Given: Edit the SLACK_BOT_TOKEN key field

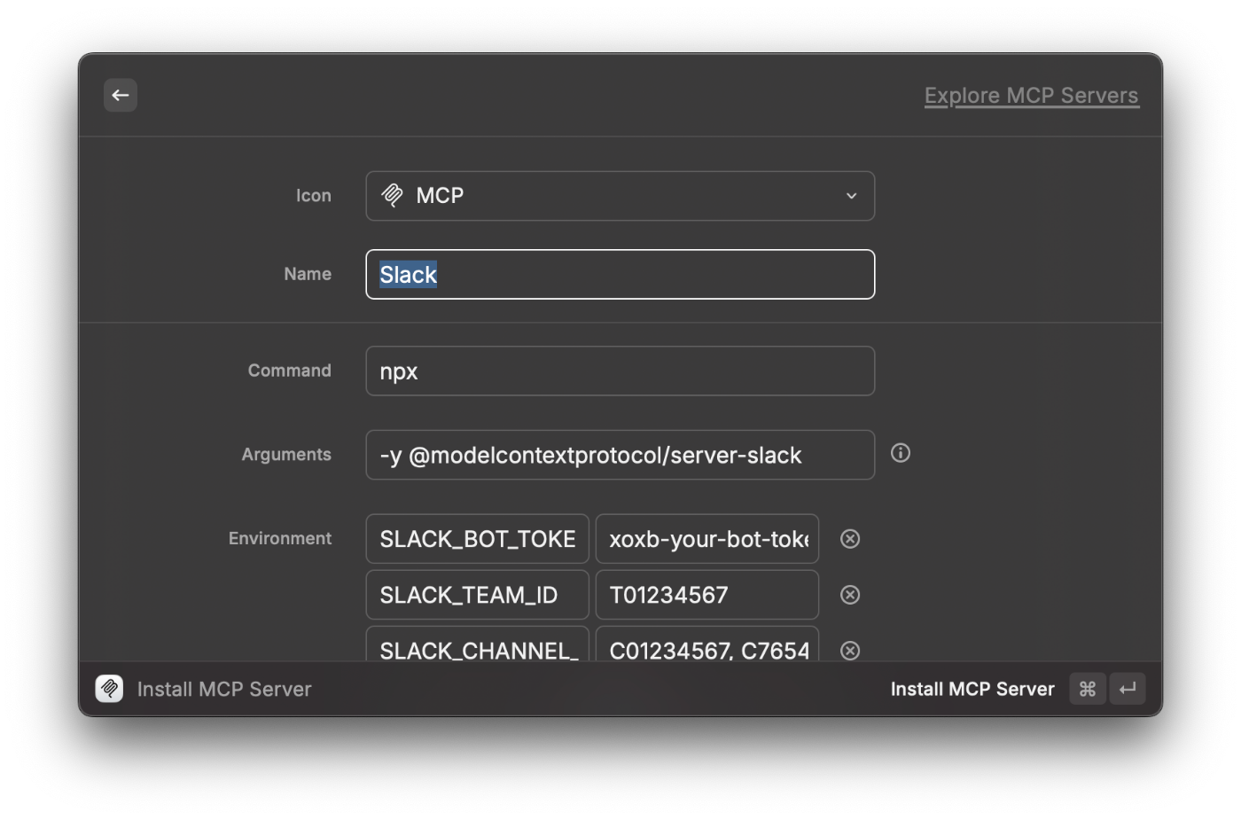Looking at the screenshot, I should click(477, 539).
